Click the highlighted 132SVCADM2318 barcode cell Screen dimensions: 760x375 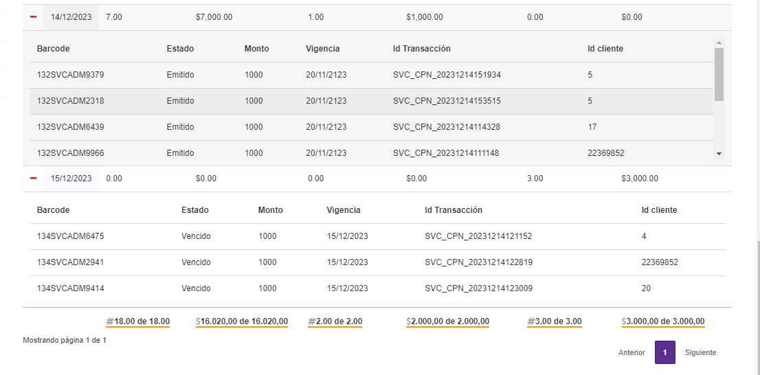[71, 101]
